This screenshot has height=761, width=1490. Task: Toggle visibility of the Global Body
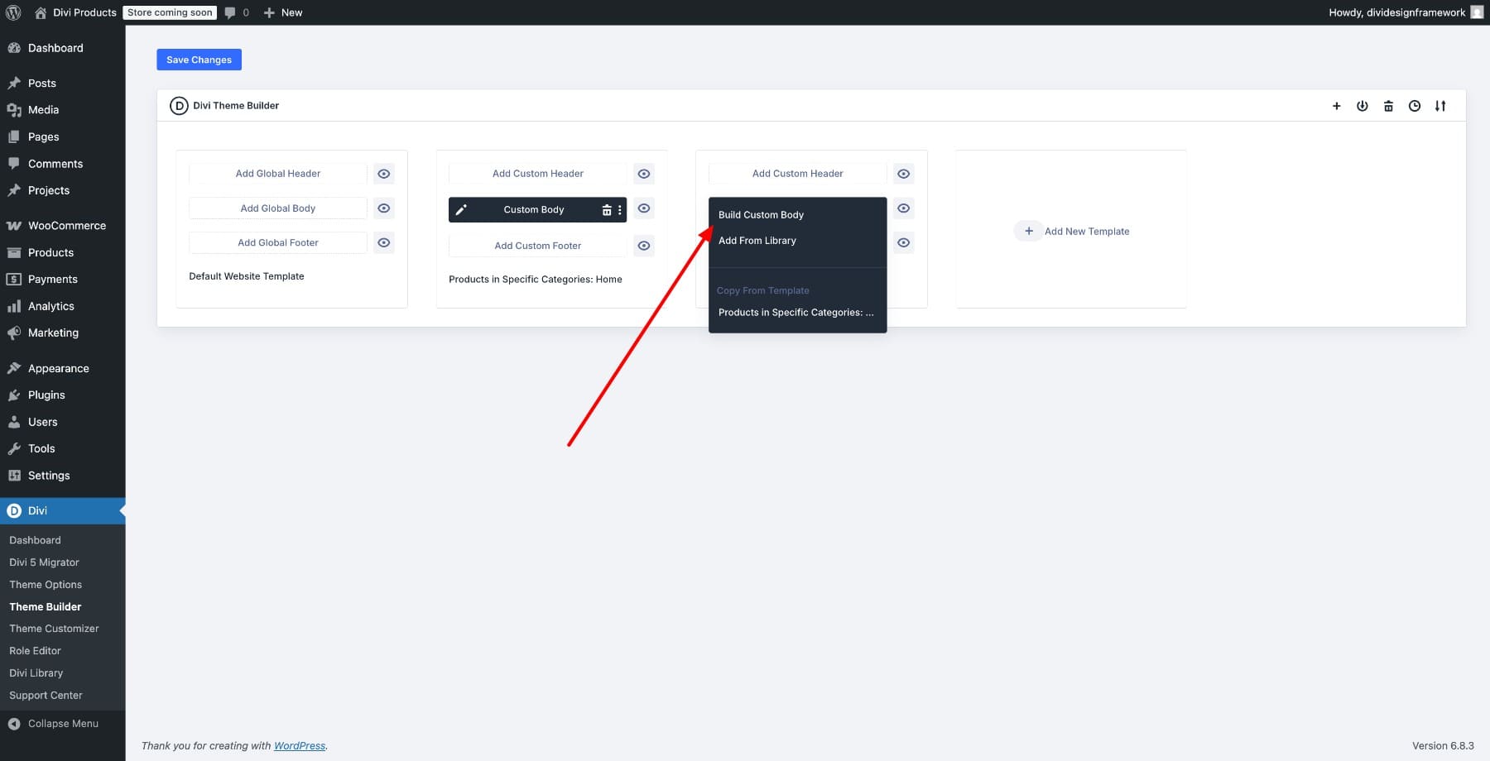pos(383,208)
